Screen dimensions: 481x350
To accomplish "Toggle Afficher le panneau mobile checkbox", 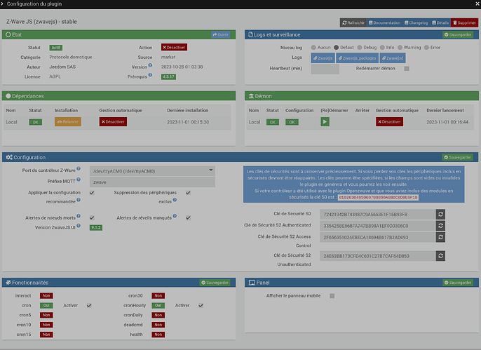I will (x=332, y=296).
